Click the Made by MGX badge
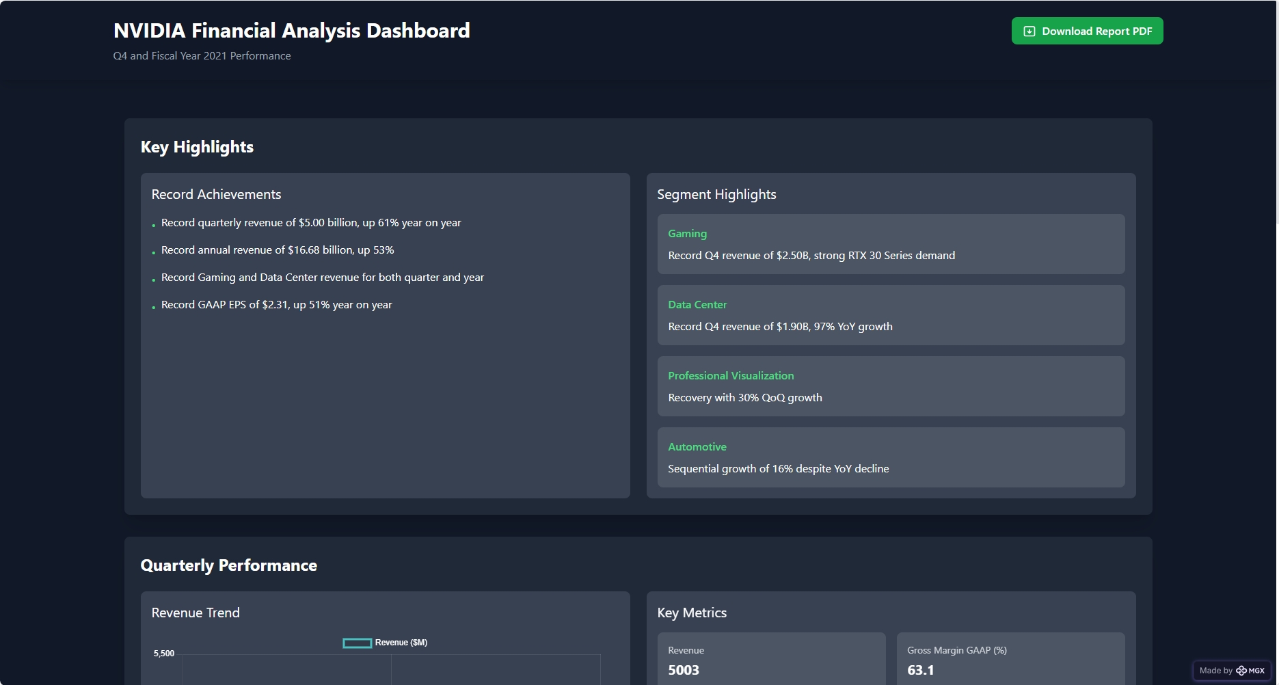 click(x=1232, y=671)
